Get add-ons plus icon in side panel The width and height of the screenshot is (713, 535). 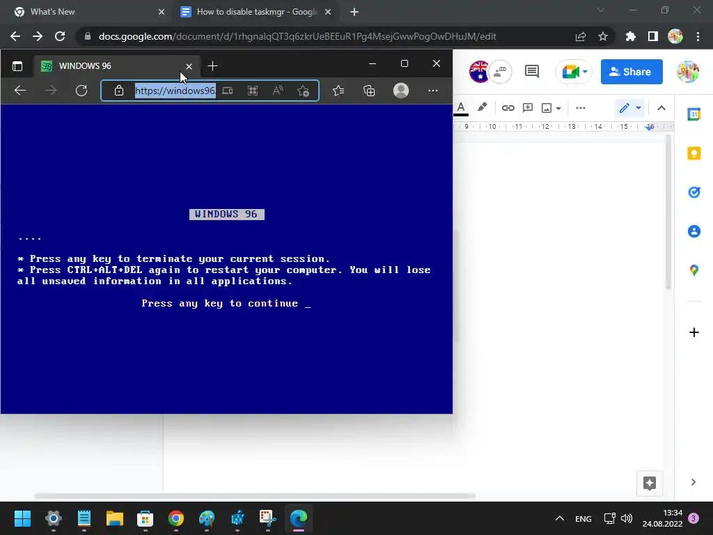[x=694, y=332]
